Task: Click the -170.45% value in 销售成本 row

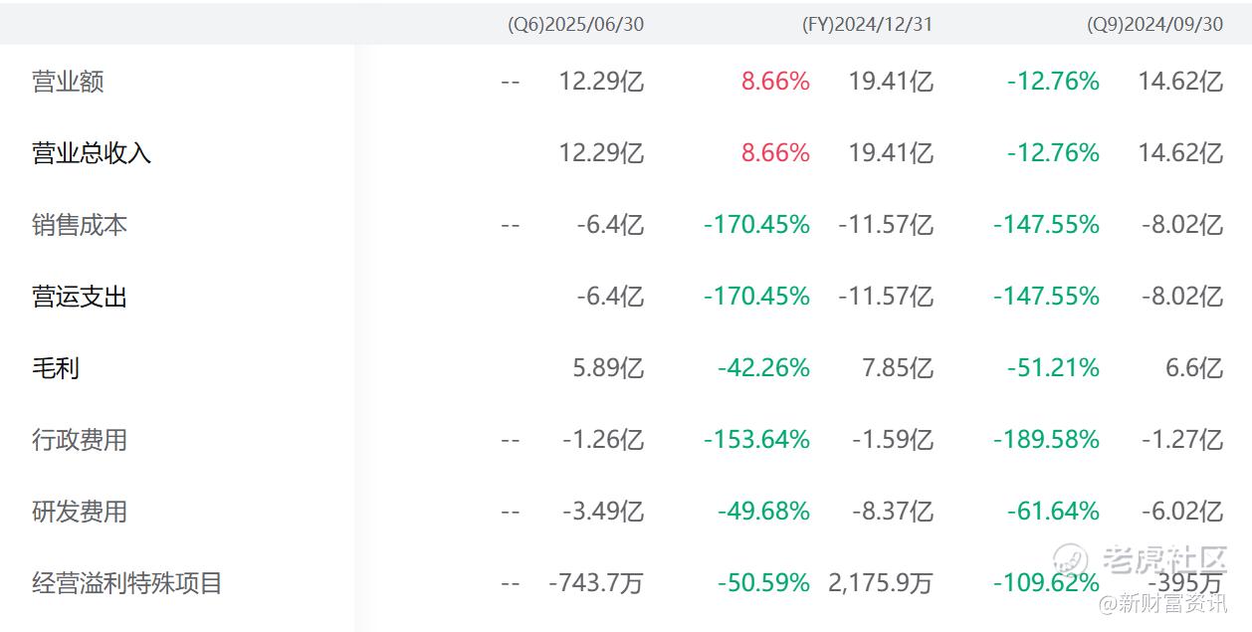Action: 756,225
